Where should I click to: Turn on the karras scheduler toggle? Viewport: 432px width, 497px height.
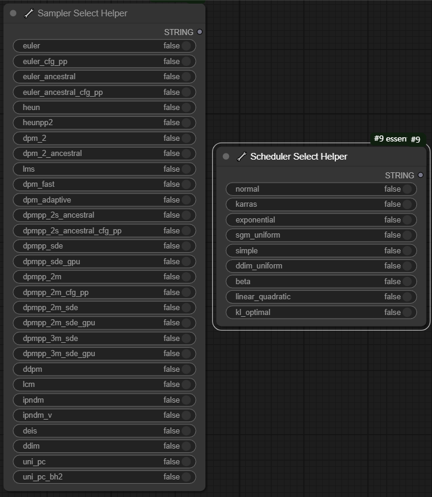[x=407, y=204]
